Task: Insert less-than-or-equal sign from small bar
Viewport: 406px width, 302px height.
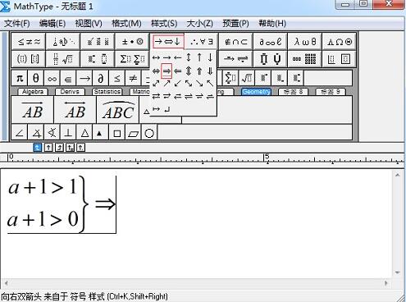Action: coord(116,79)
